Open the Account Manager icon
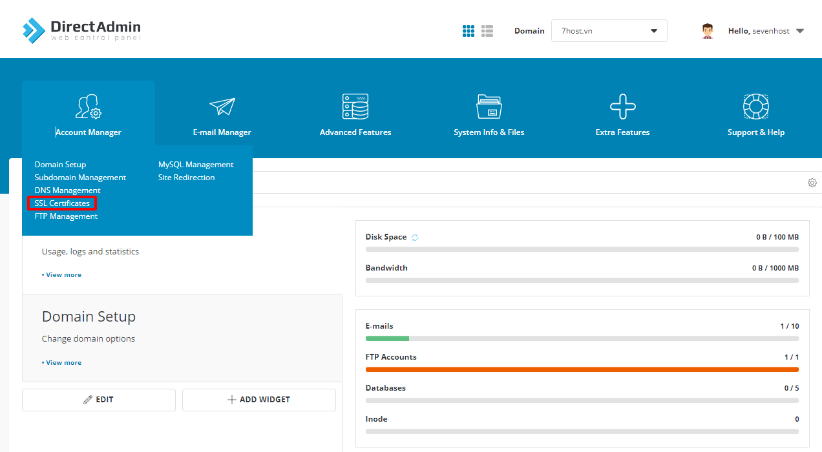 click(89, 107)
